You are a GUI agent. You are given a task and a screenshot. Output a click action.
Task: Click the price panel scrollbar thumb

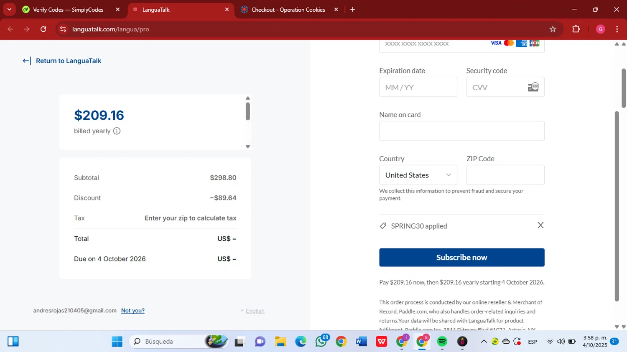(x=248, y=111)
